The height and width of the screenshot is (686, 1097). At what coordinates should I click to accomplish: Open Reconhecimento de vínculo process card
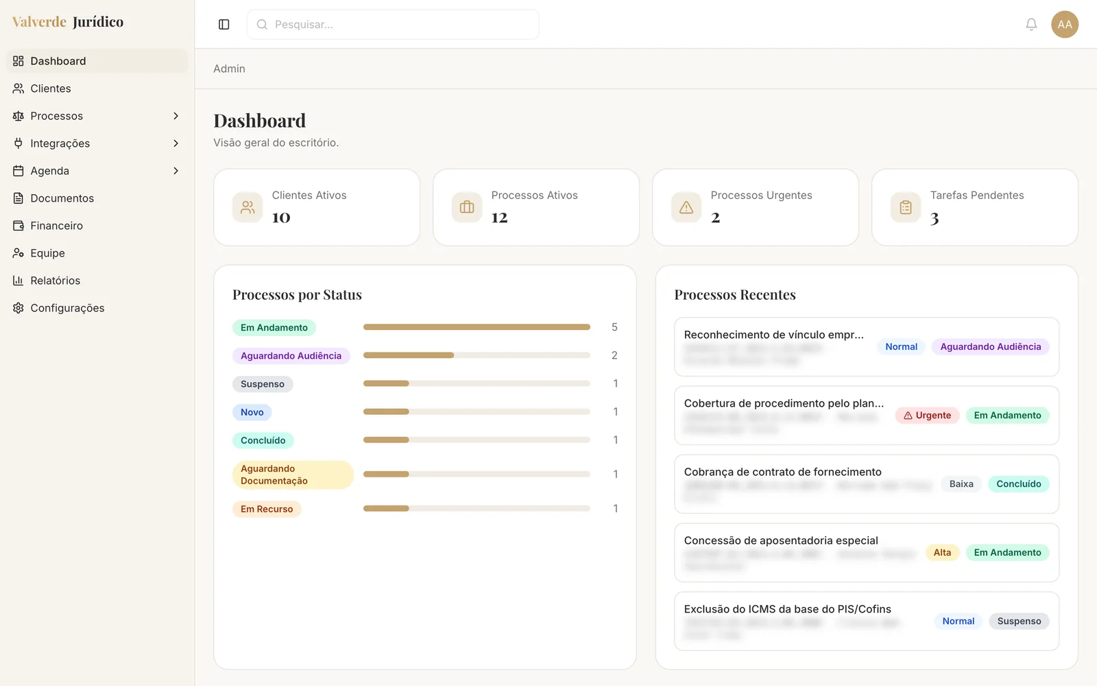867,346
